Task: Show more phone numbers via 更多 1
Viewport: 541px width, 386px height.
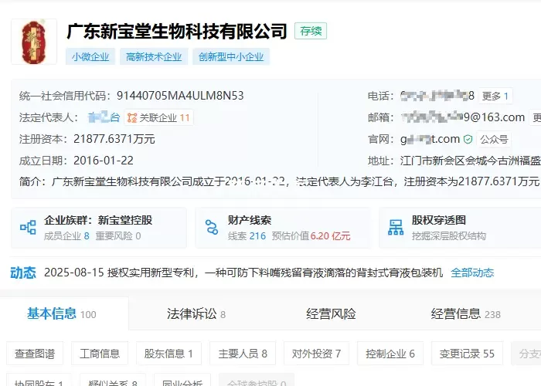Action: click(495, 96)
